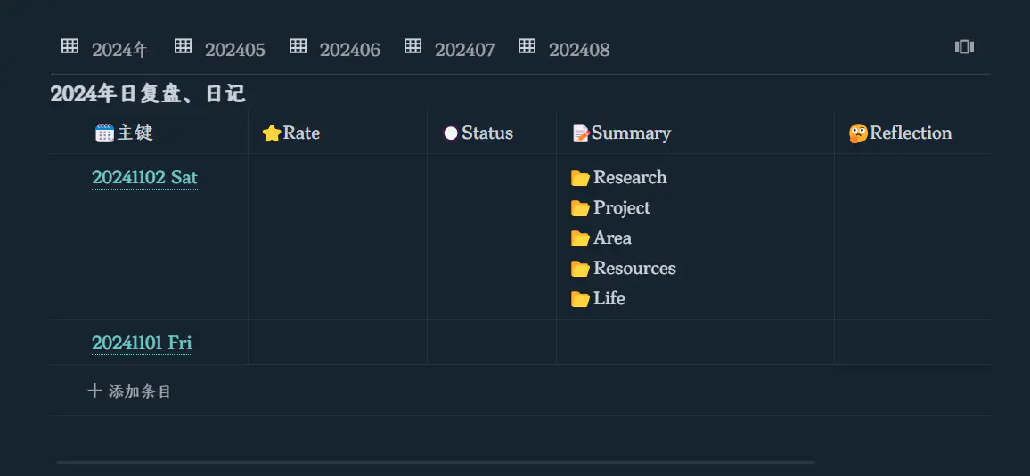Click the folder icon next to Life

click(580, 299)
